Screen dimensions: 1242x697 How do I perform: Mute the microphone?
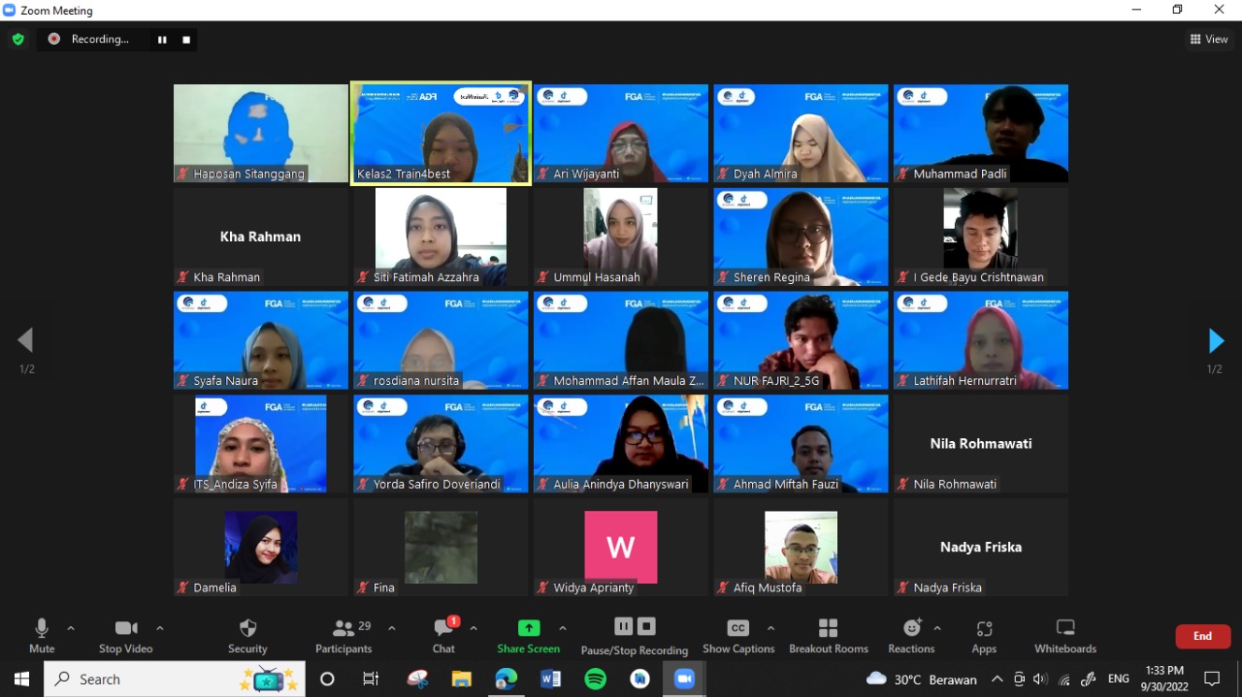point(41,635)
